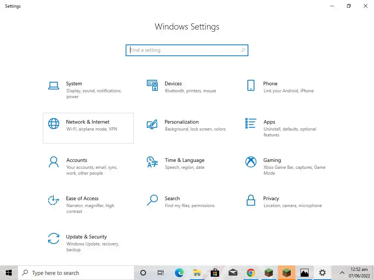The height and width of the screenshot is (280, 374).
Task: Click 'Location, camera, microphone' description
Action: pos(293,206)
